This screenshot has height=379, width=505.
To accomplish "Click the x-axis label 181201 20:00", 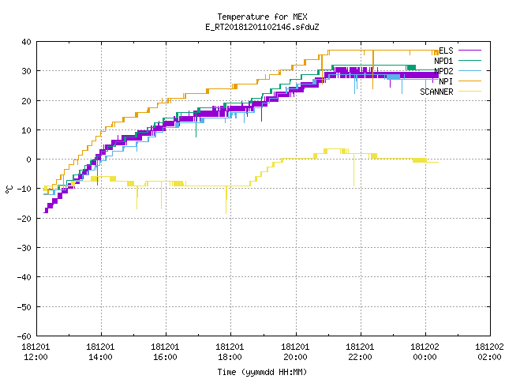I will click(295, 352).
